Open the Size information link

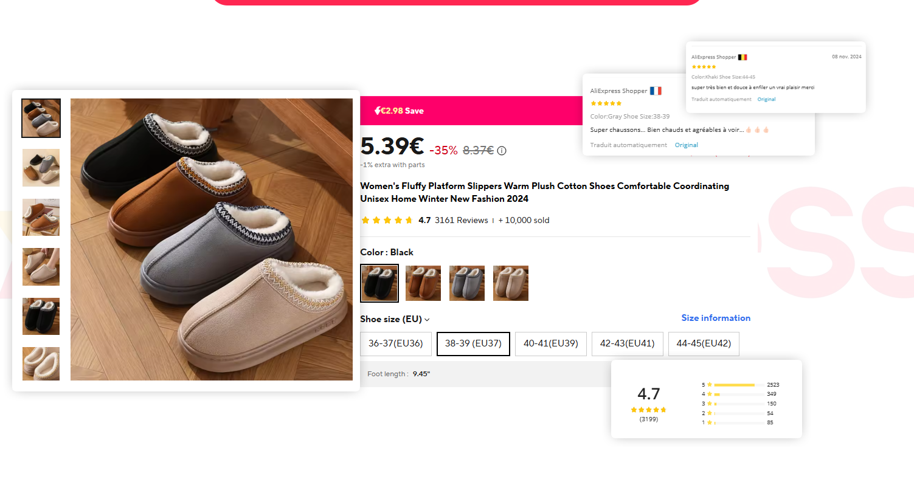point(716,318)
